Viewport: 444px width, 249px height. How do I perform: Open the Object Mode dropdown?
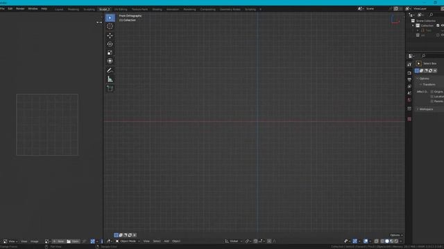tap(128, 241)
